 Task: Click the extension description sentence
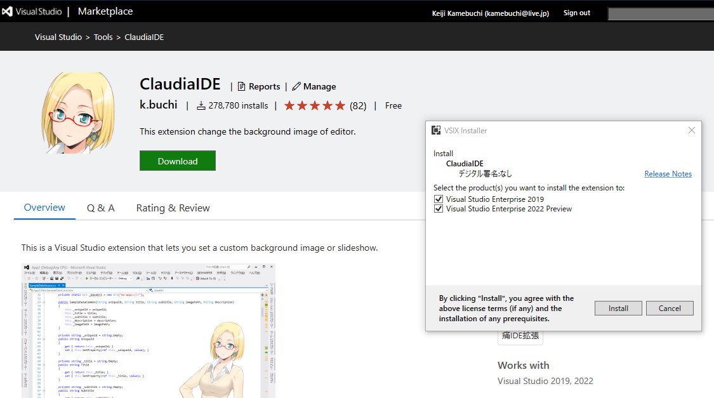pos(248,131)
